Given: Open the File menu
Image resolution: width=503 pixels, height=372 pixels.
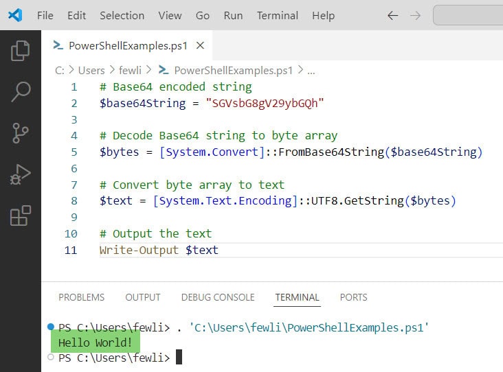Looking at the screenshot, I should point(45,15).
